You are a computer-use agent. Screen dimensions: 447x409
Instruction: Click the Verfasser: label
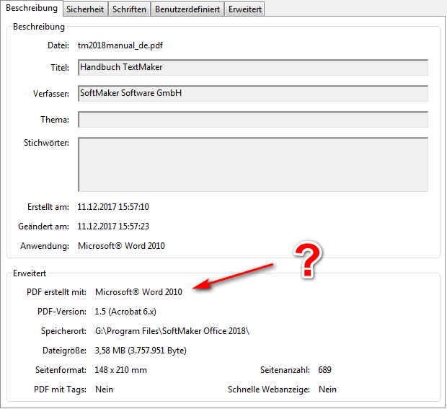pos(51,94)
